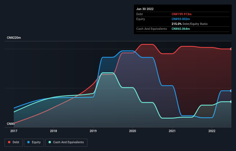Click the CN¥65.064m cash value
The height and width of the screenshot is (151, 236).
pyautogui.click(x=181, y=29)
